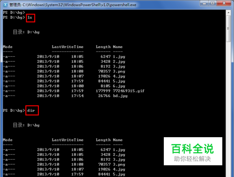Click the length value 177999
The width and height of the screenshot is (234, 177).
tap(103, 91)
